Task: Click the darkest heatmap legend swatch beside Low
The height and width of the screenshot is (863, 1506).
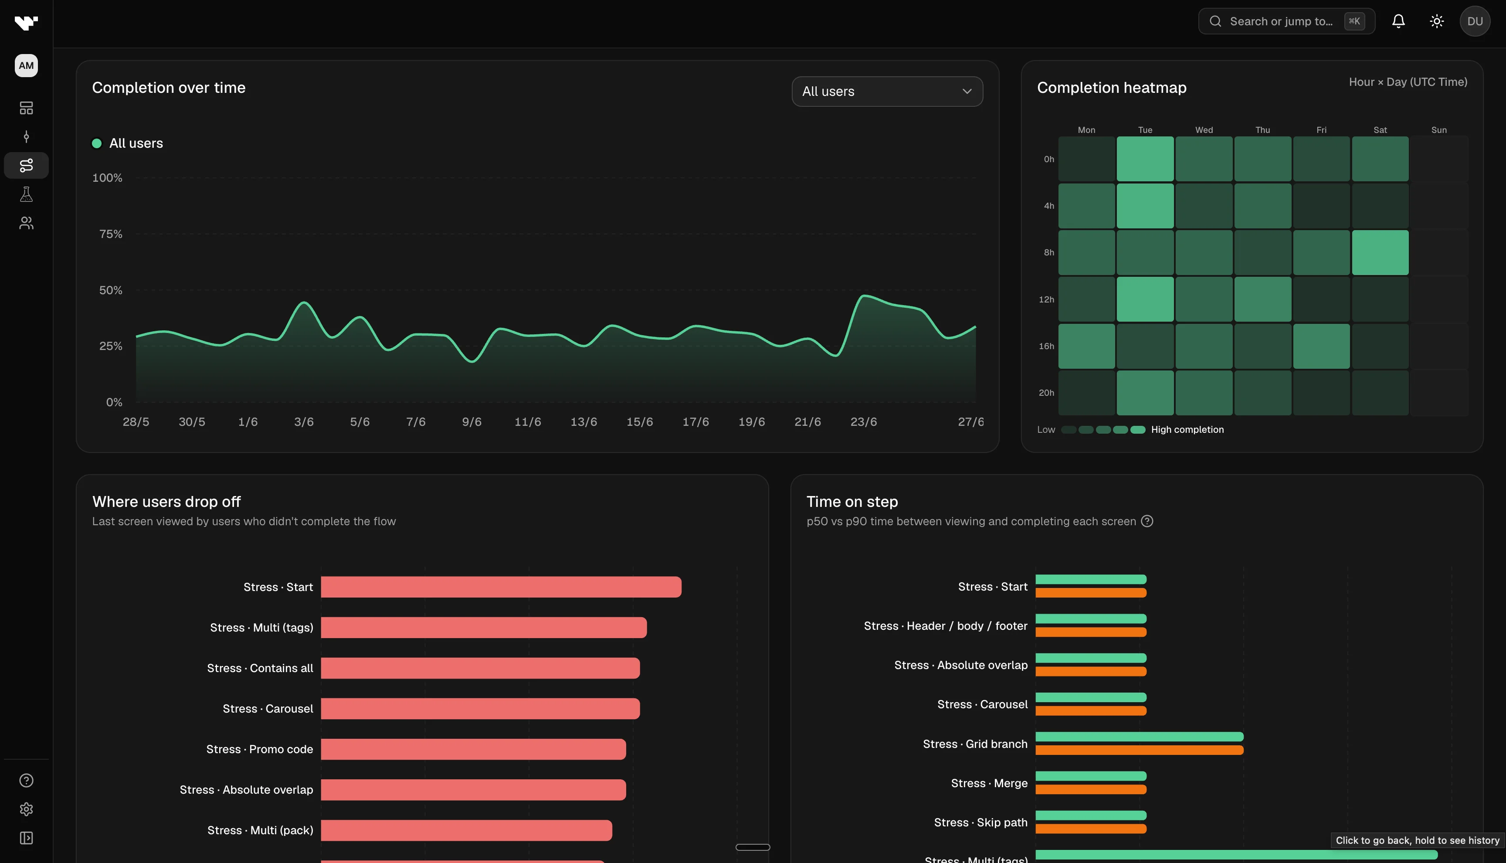Action: pos(1069,430)
